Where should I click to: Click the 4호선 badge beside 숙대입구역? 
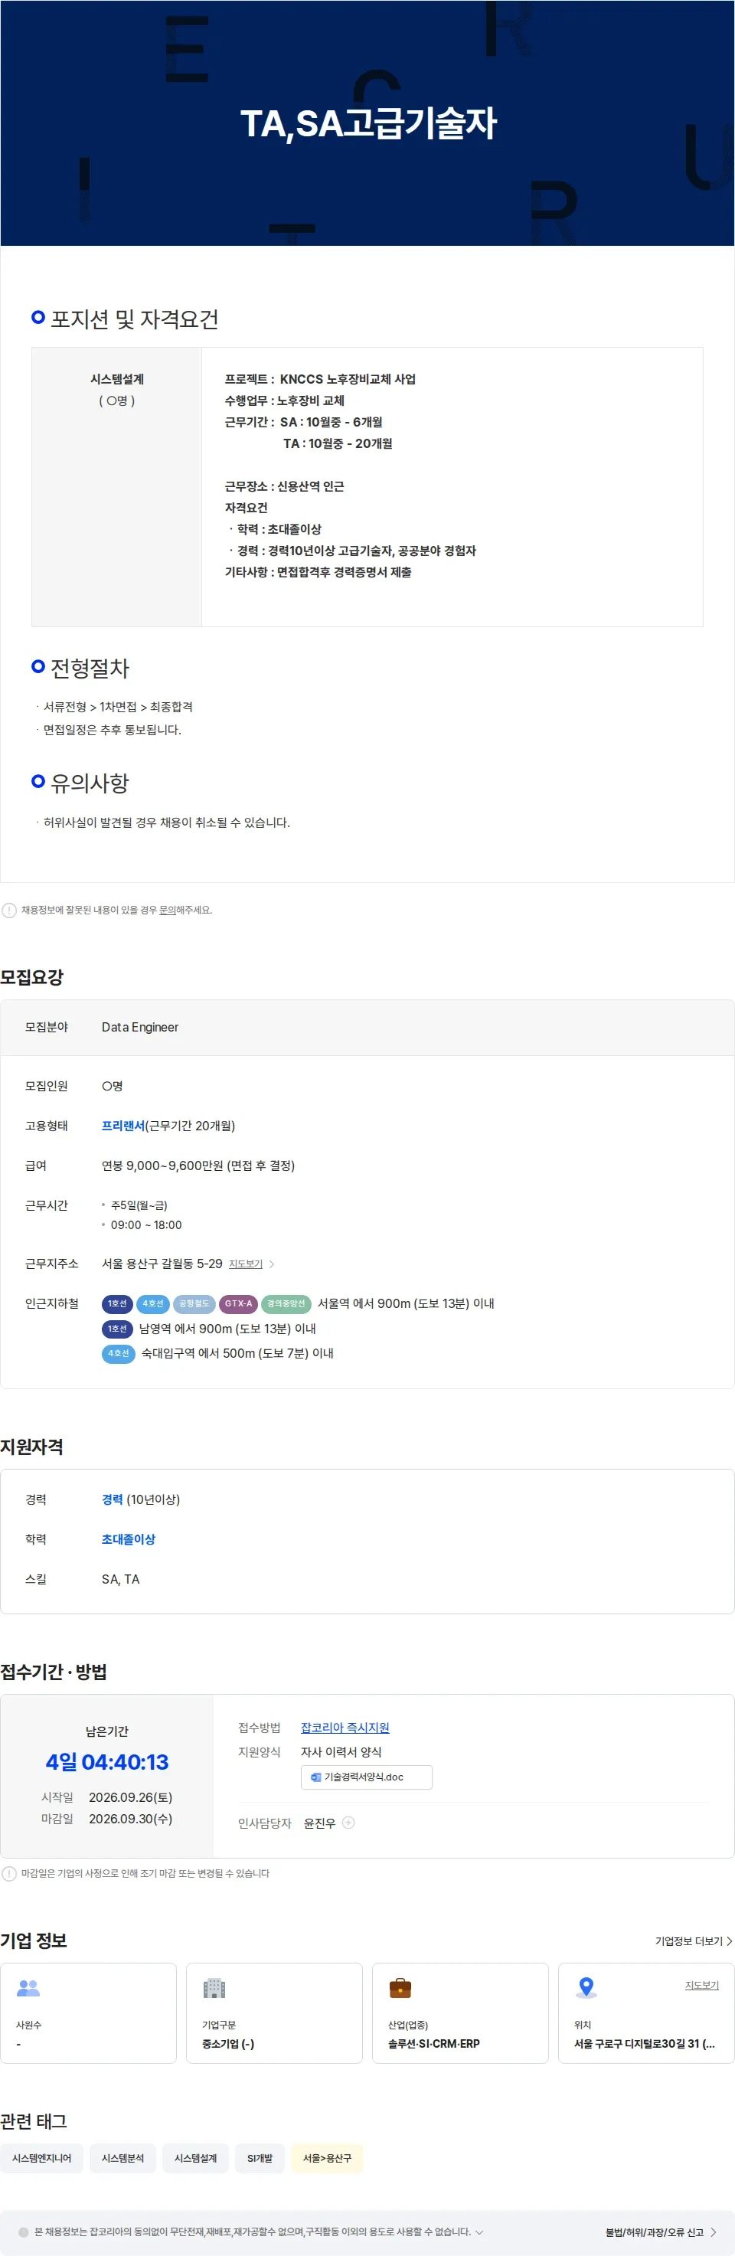[118, 1353]
